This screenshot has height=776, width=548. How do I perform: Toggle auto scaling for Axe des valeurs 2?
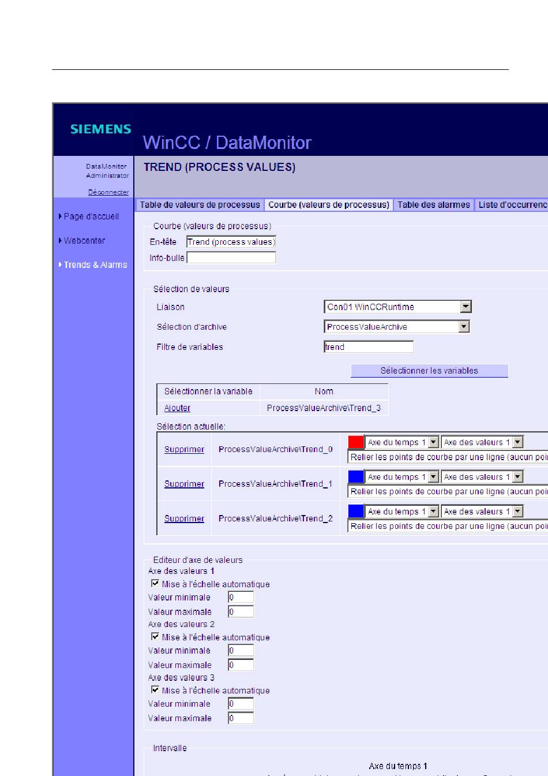(155, 637)
